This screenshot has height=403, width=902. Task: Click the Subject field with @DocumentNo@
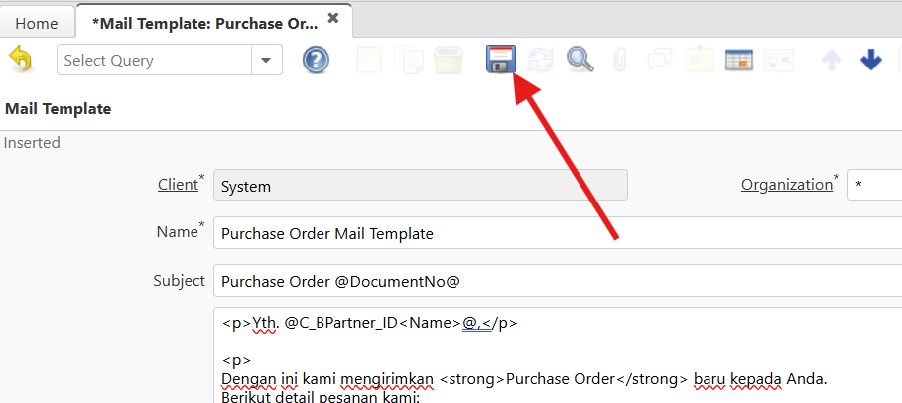point(556,281)
